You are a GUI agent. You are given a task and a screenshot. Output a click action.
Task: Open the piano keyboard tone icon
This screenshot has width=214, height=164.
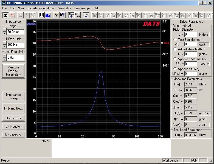41,15
